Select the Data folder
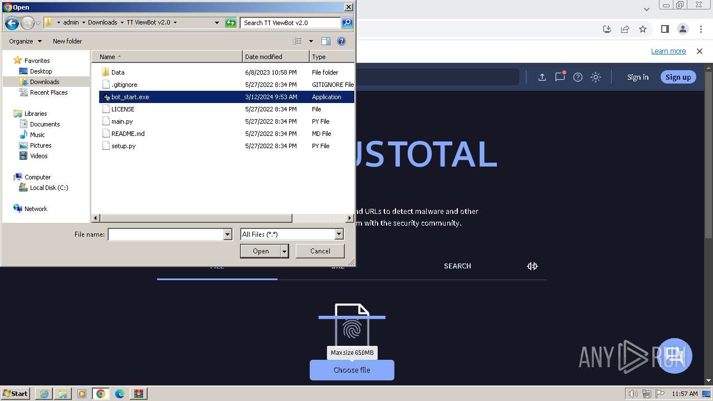Screen dimensions: 713x401 pos(118,72)
